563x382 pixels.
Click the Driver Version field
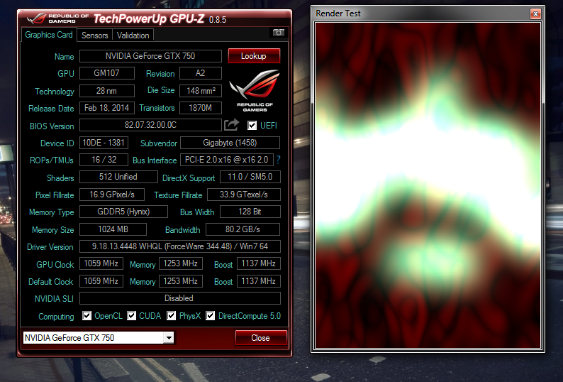point(180,246)
